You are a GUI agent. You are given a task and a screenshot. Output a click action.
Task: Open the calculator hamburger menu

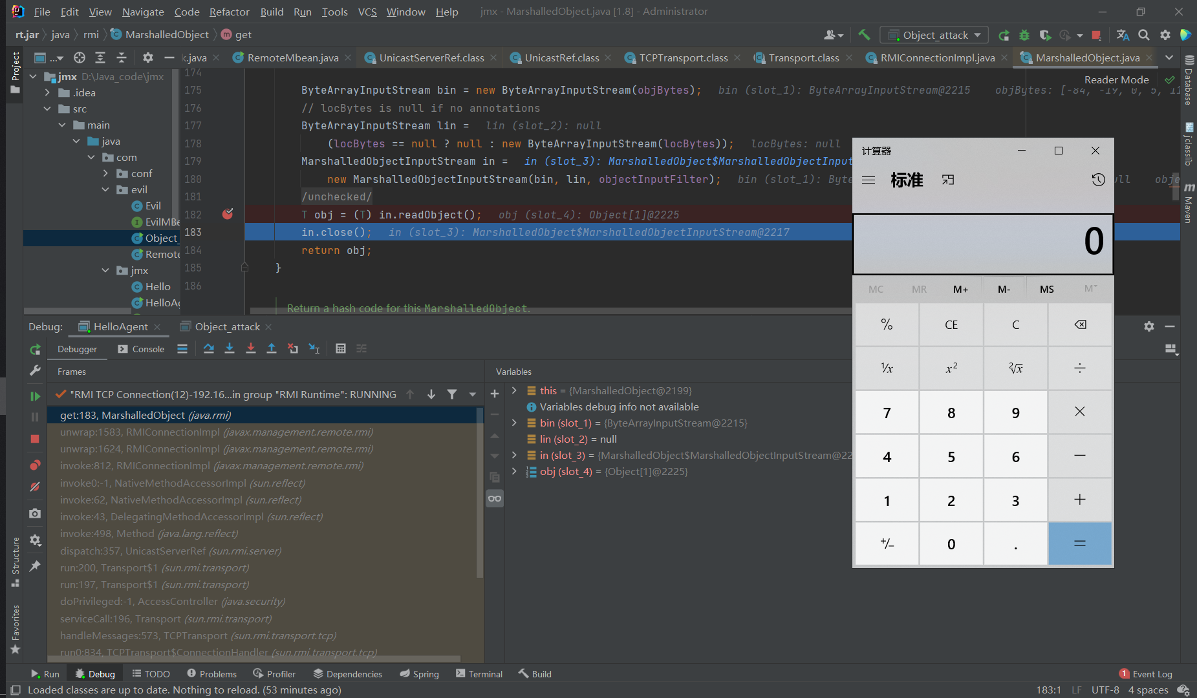pyautogui.click(x=868, y=180)
